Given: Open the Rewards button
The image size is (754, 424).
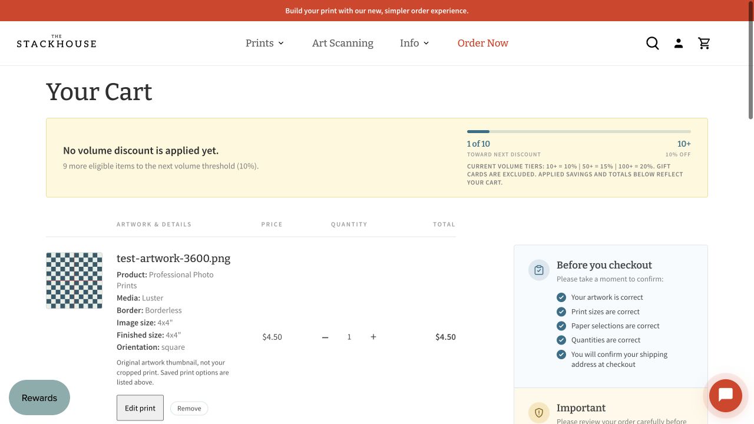Looking at the screenshot, I should [39, 397].
